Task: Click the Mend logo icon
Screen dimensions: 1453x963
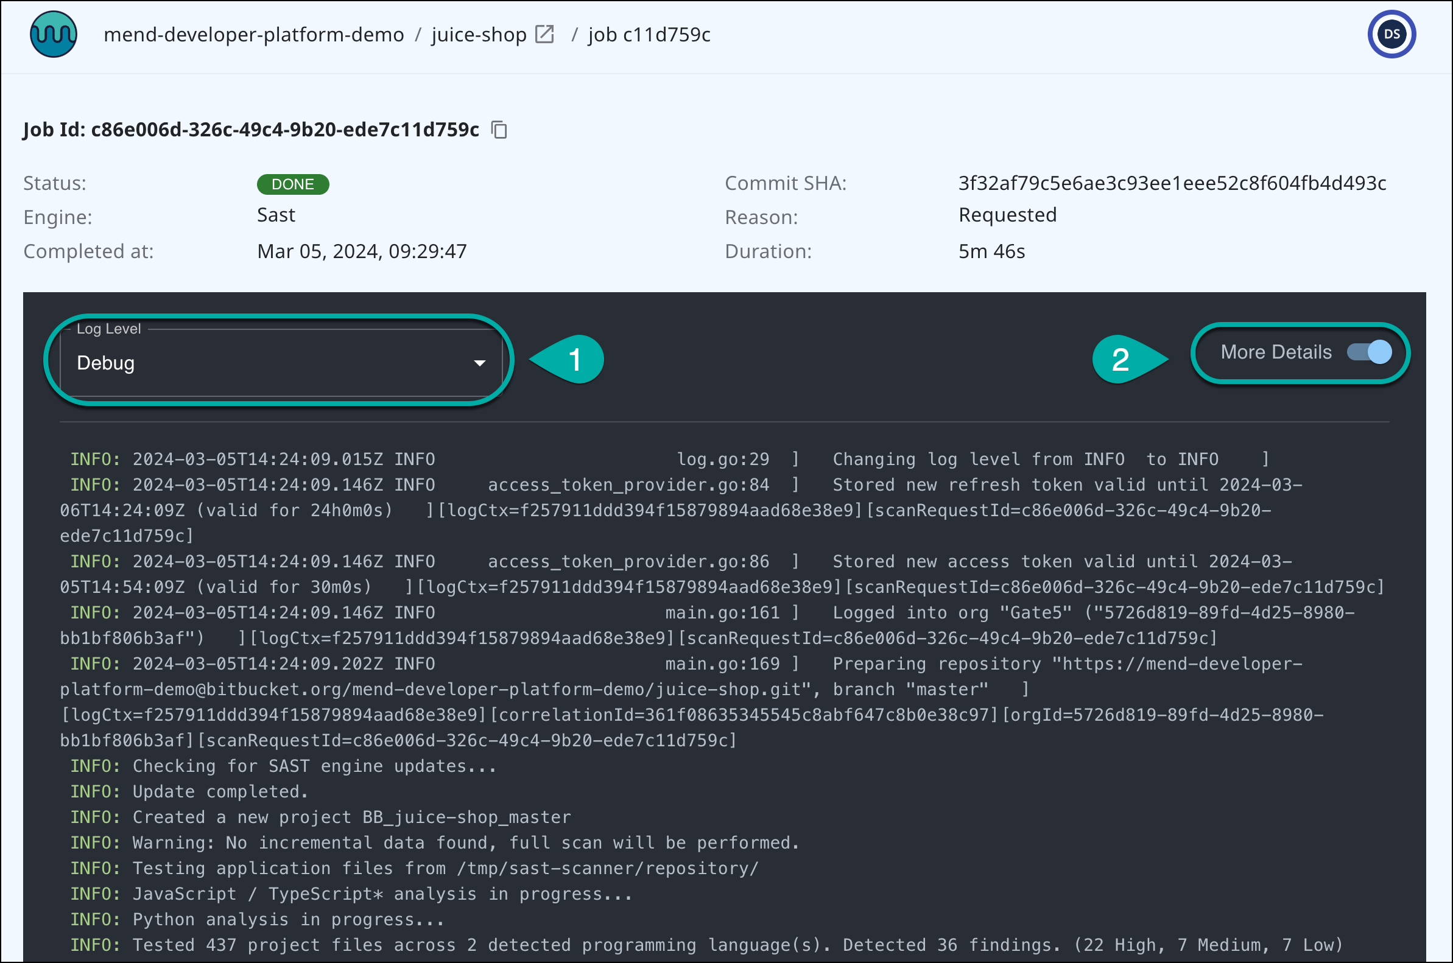Action: [54, 34]
